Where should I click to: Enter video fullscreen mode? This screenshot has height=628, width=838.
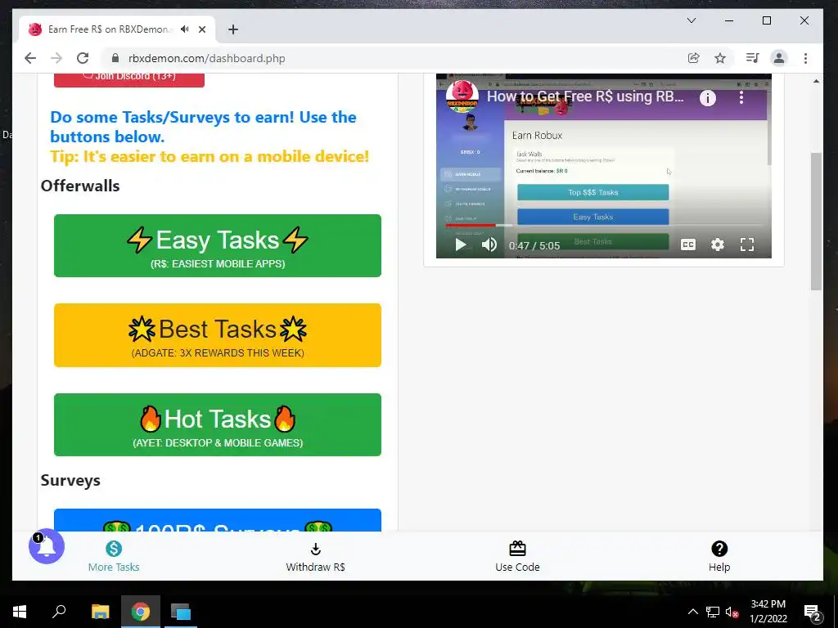pos(747,244)
